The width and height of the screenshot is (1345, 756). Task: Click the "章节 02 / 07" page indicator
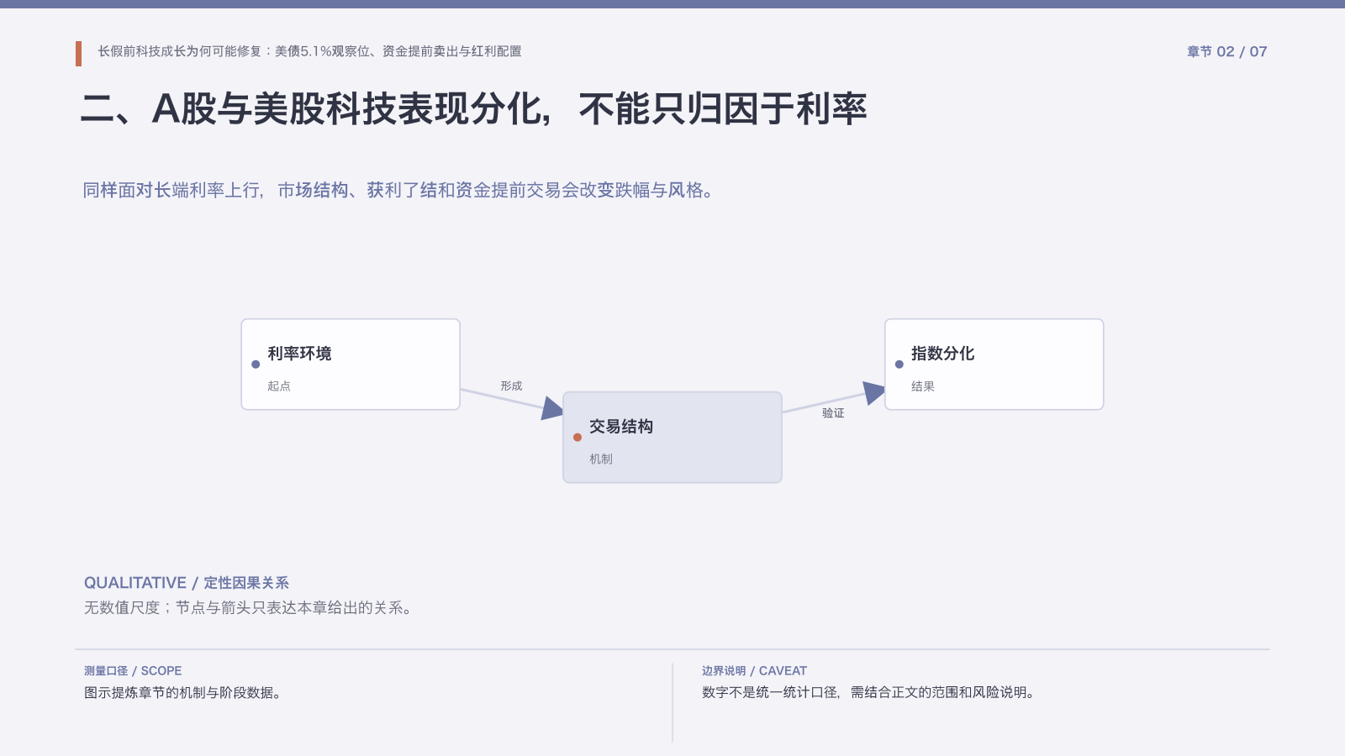coord(1226,51)
